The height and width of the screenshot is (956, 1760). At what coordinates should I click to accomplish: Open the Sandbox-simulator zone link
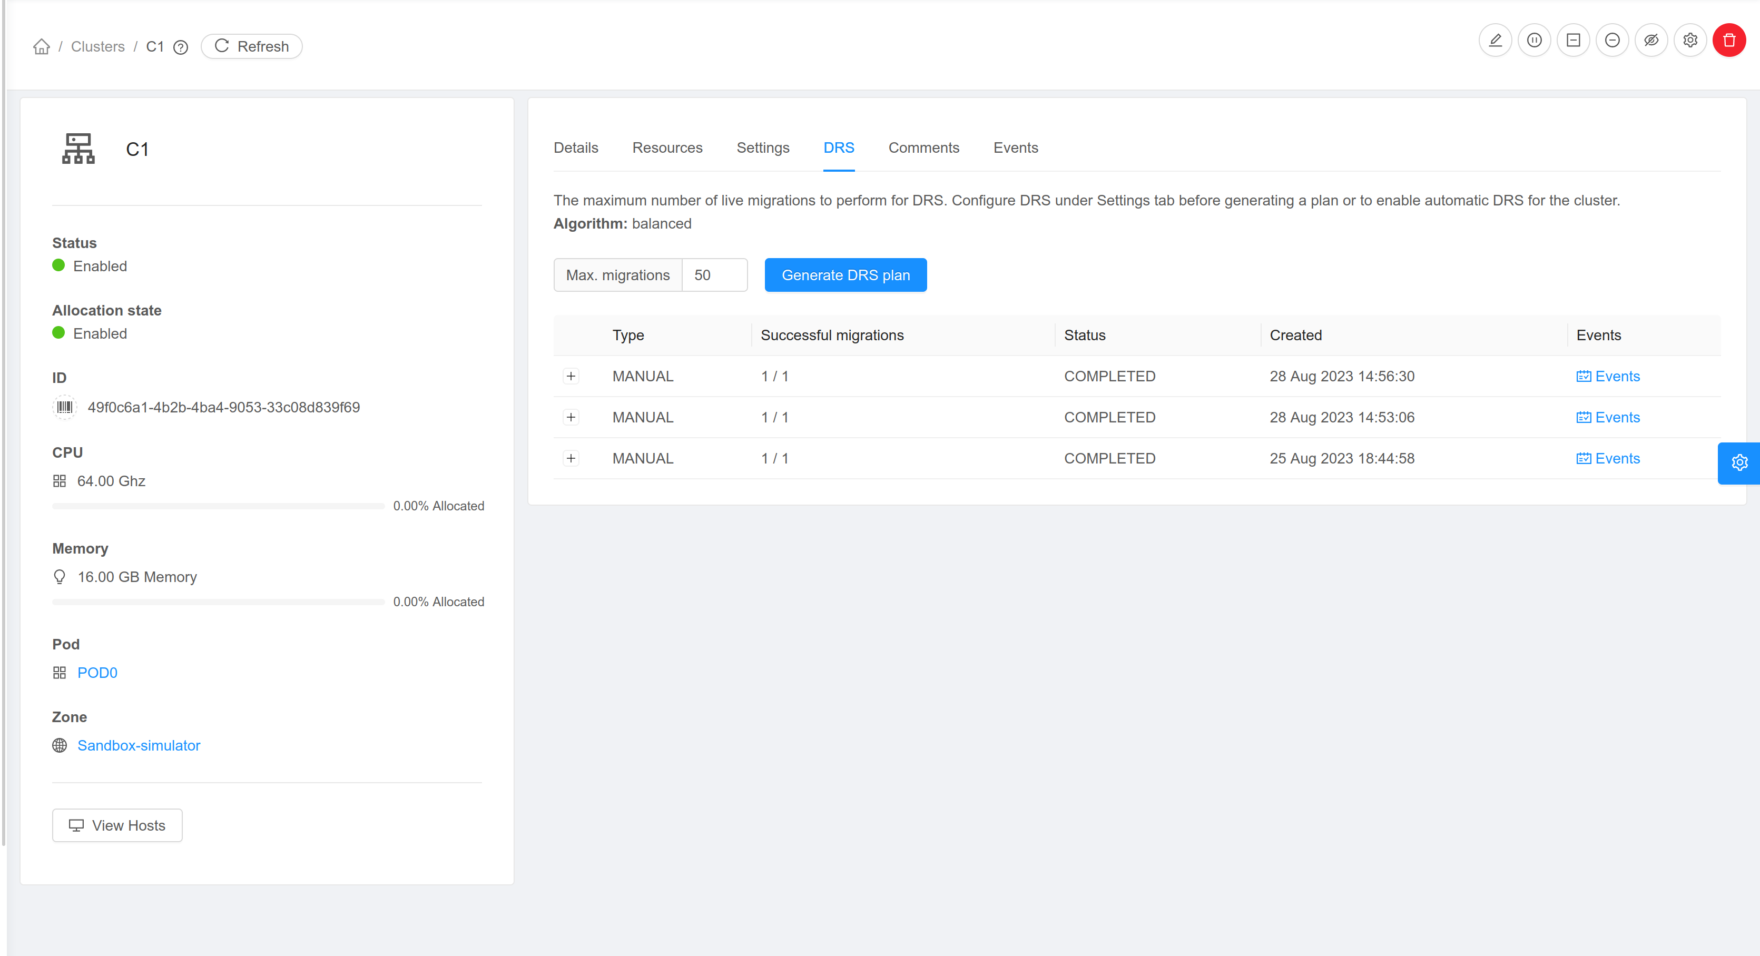[139, 745]
